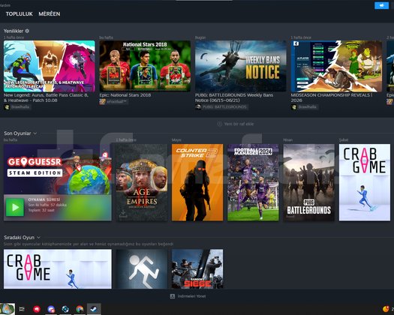Screen dimensions: 394x315
Task: Select the Counter-Strike 2 game cover
Action: pyautogui.click(x=197, y=182)
